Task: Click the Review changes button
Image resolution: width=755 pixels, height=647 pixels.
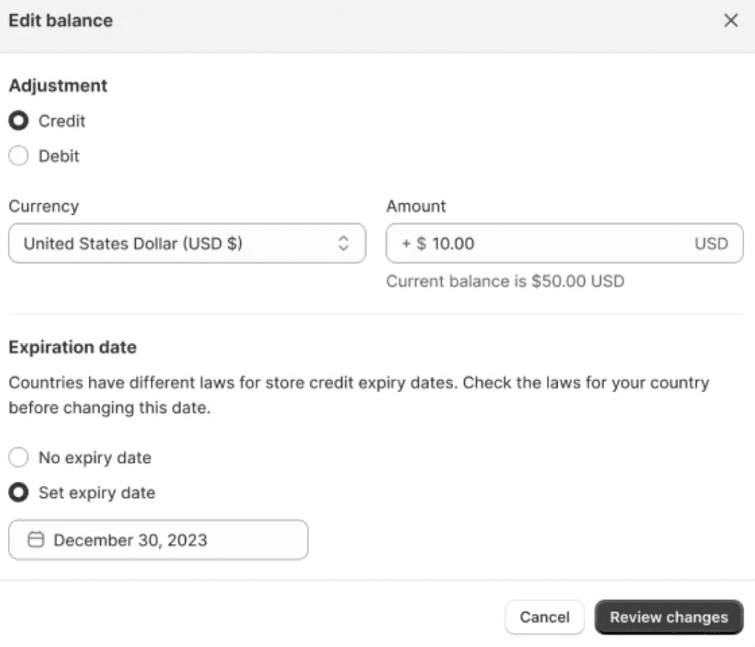Action: tap(668, 617)
